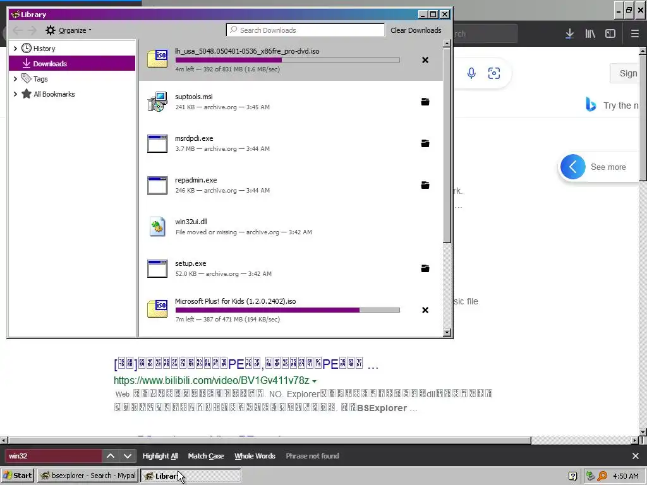This screenshot has height=485, width=647.
Task: Click the Bing visual search camera icon
Action: (x=494, y=73)
